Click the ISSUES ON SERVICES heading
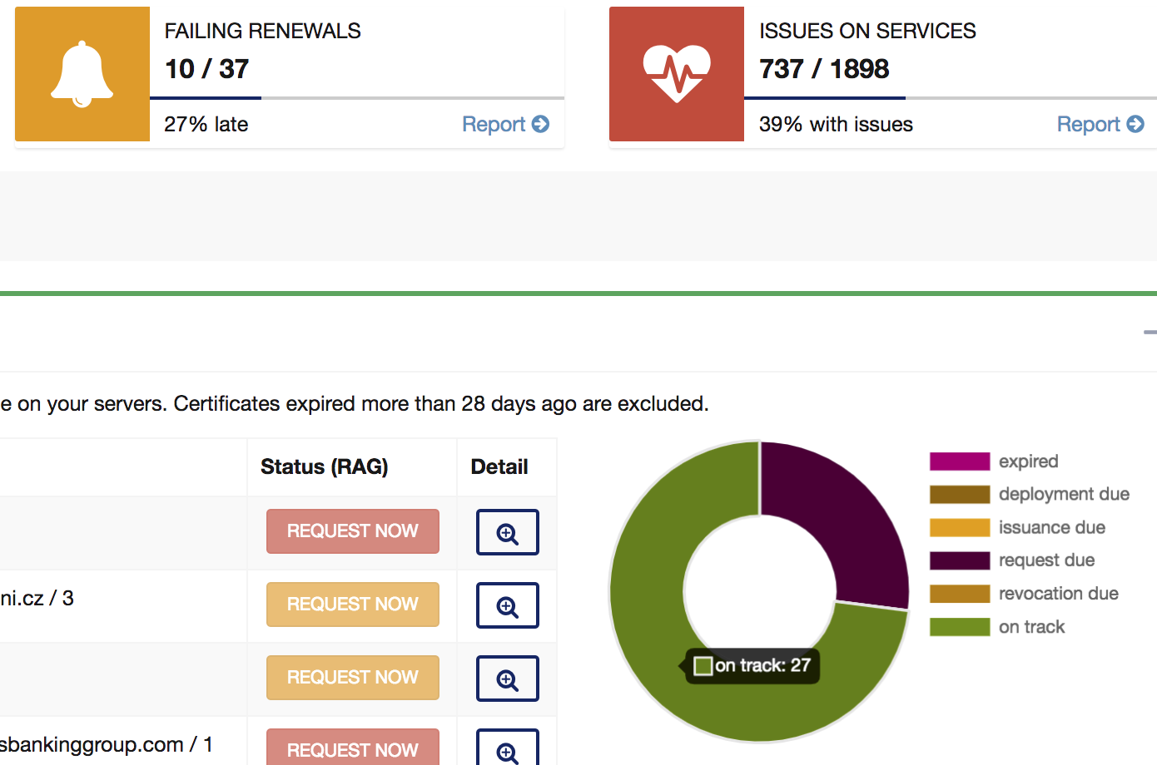 click(867, 31)
